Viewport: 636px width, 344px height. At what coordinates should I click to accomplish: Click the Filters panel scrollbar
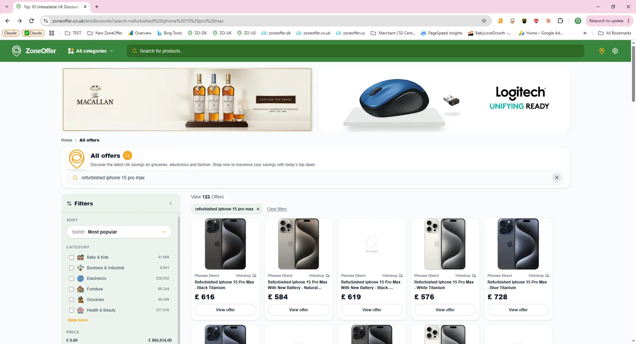point(179,279)
